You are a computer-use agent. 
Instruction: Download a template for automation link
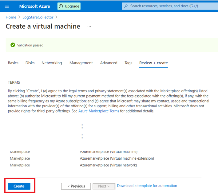(147, 186)
